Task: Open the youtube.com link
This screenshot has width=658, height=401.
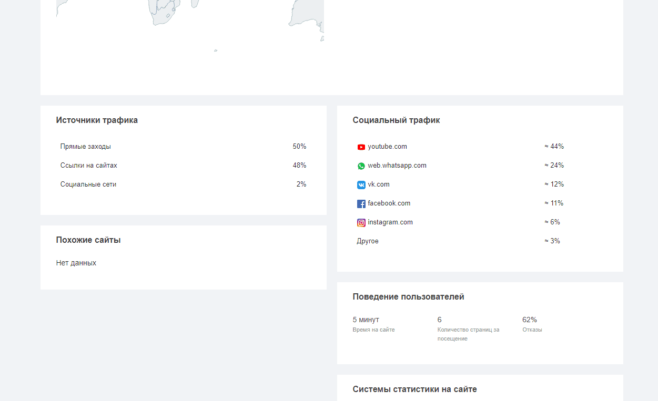Action: 387,147
